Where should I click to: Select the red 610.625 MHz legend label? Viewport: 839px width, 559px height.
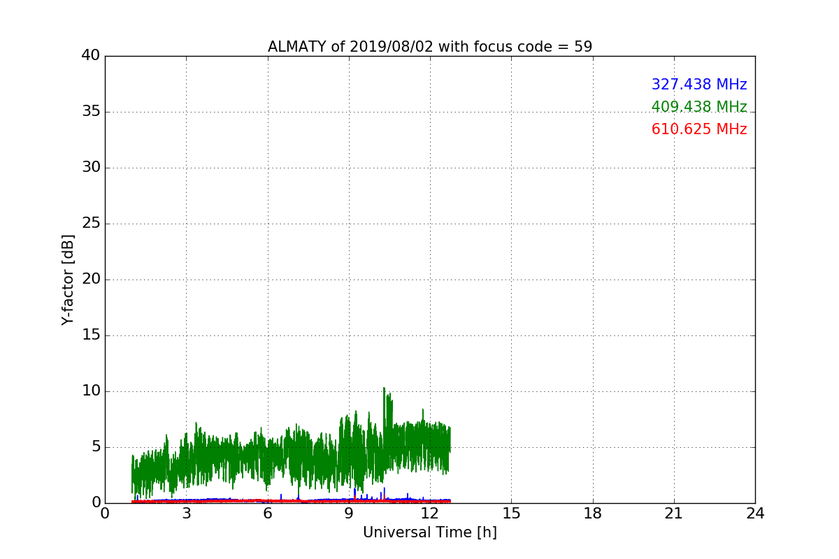699,129
